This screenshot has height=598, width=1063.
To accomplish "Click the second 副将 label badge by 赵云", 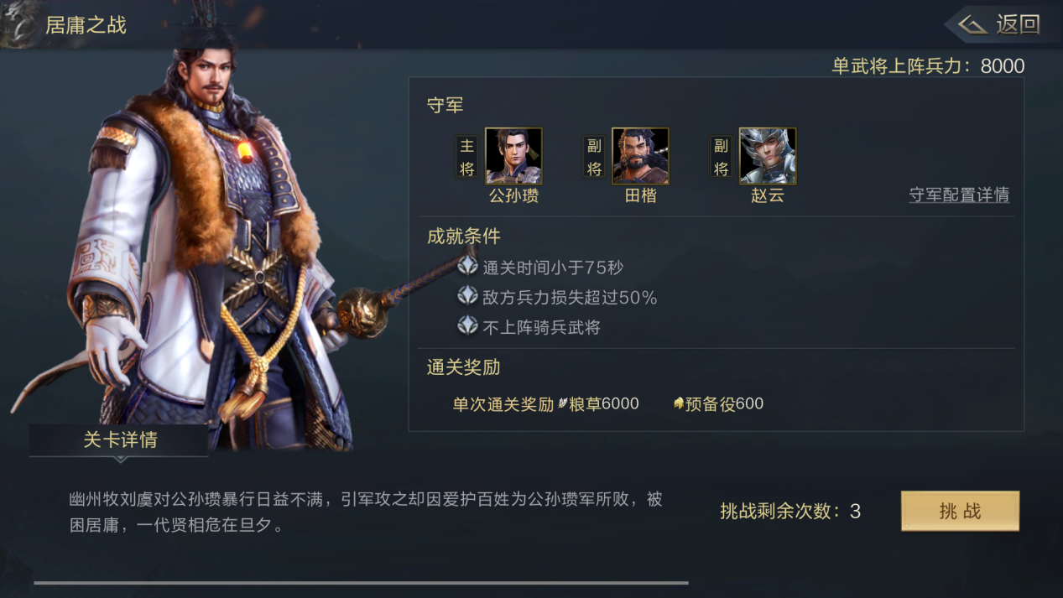I will pos(722,157).
